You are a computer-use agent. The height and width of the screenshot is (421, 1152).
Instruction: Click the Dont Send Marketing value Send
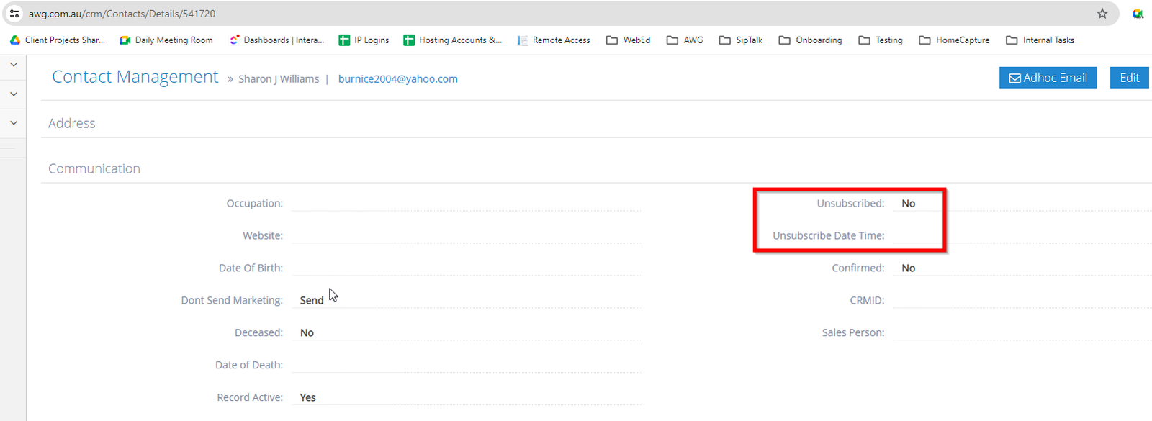pyautogui.click(x=312, y=300)
